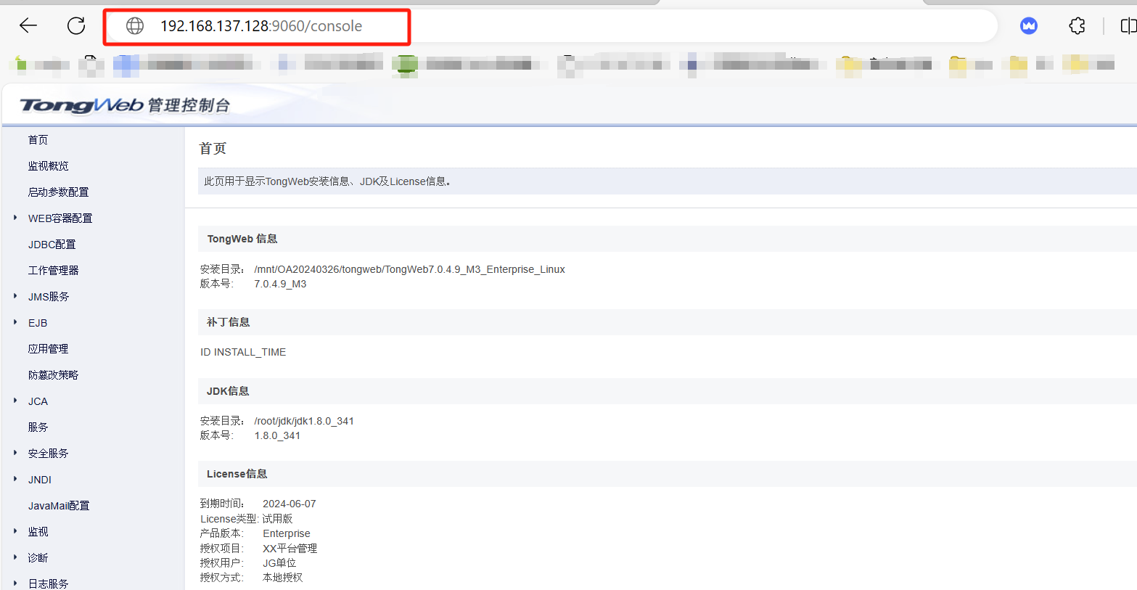Image resolution: width=1137 pixels, height=590 pixels.
Task: Click the TongWeb install path text
Action: (409, 269)
